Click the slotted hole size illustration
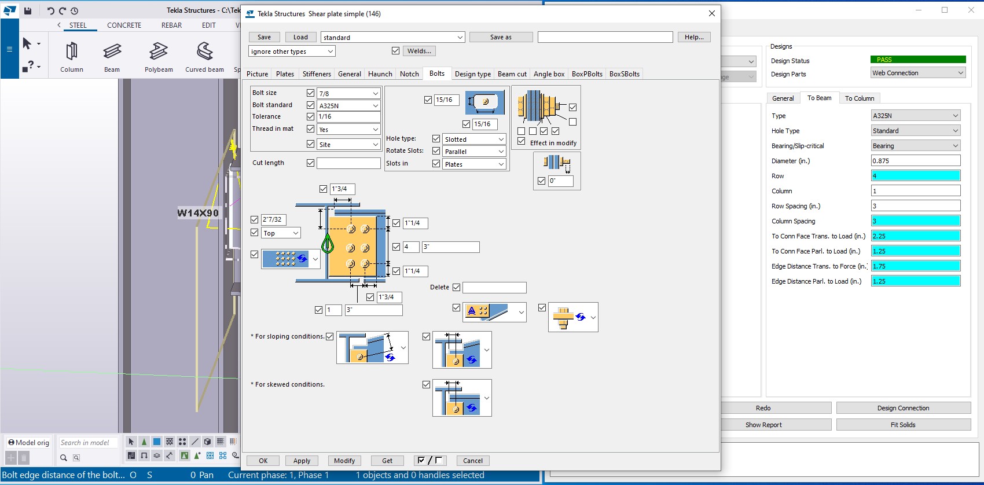The width and height of the screenshot is (984, 485). click(x=485, y=102)
